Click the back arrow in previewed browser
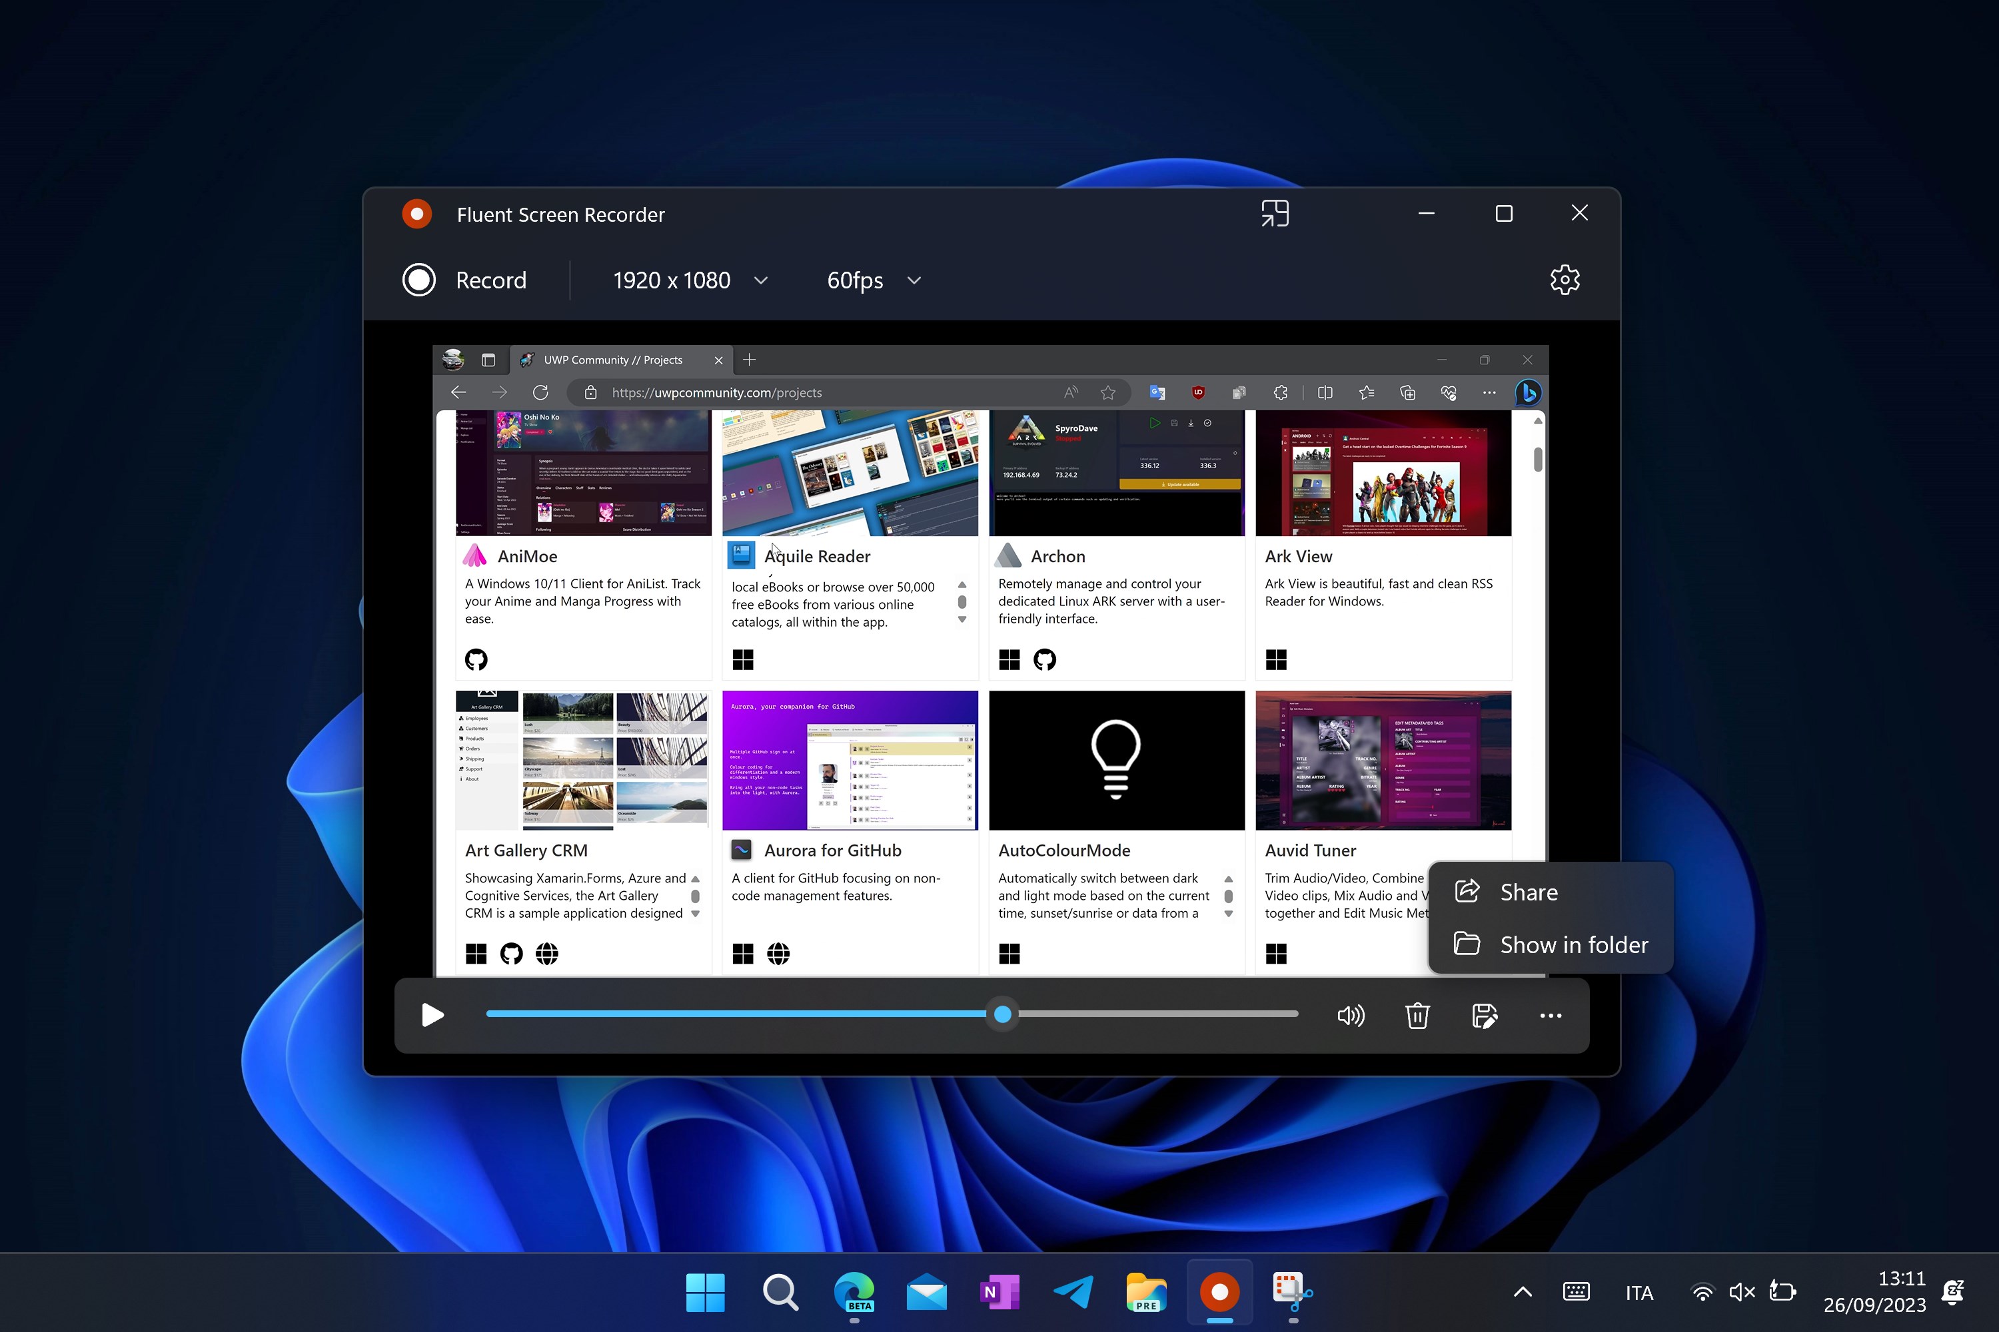 [x=458, y=392]
